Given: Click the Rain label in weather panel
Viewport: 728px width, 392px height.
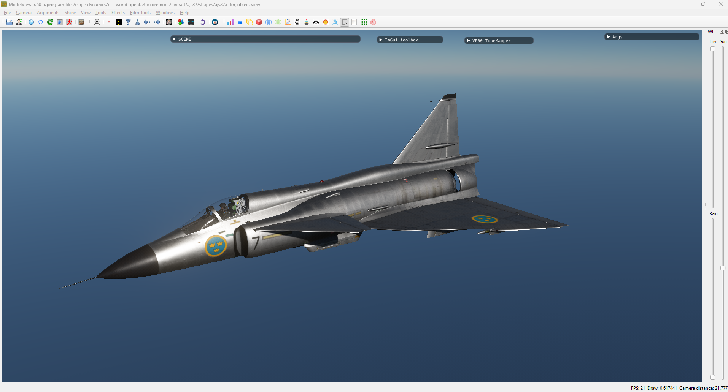Looking at the screenshot, I should click(x=713, y=213).
